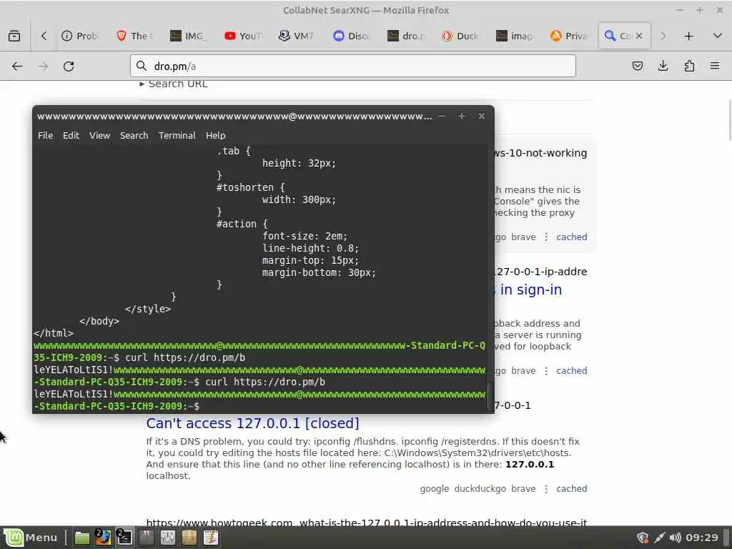
Task: Click the search magnifier icon in address bar
Action: pyautogui.click(x=142, y=66)
